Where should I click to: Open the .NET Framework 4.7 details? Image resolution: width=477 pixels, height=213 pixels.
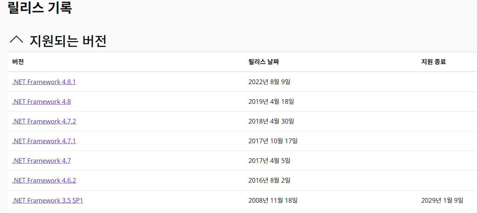pos(41,160)
